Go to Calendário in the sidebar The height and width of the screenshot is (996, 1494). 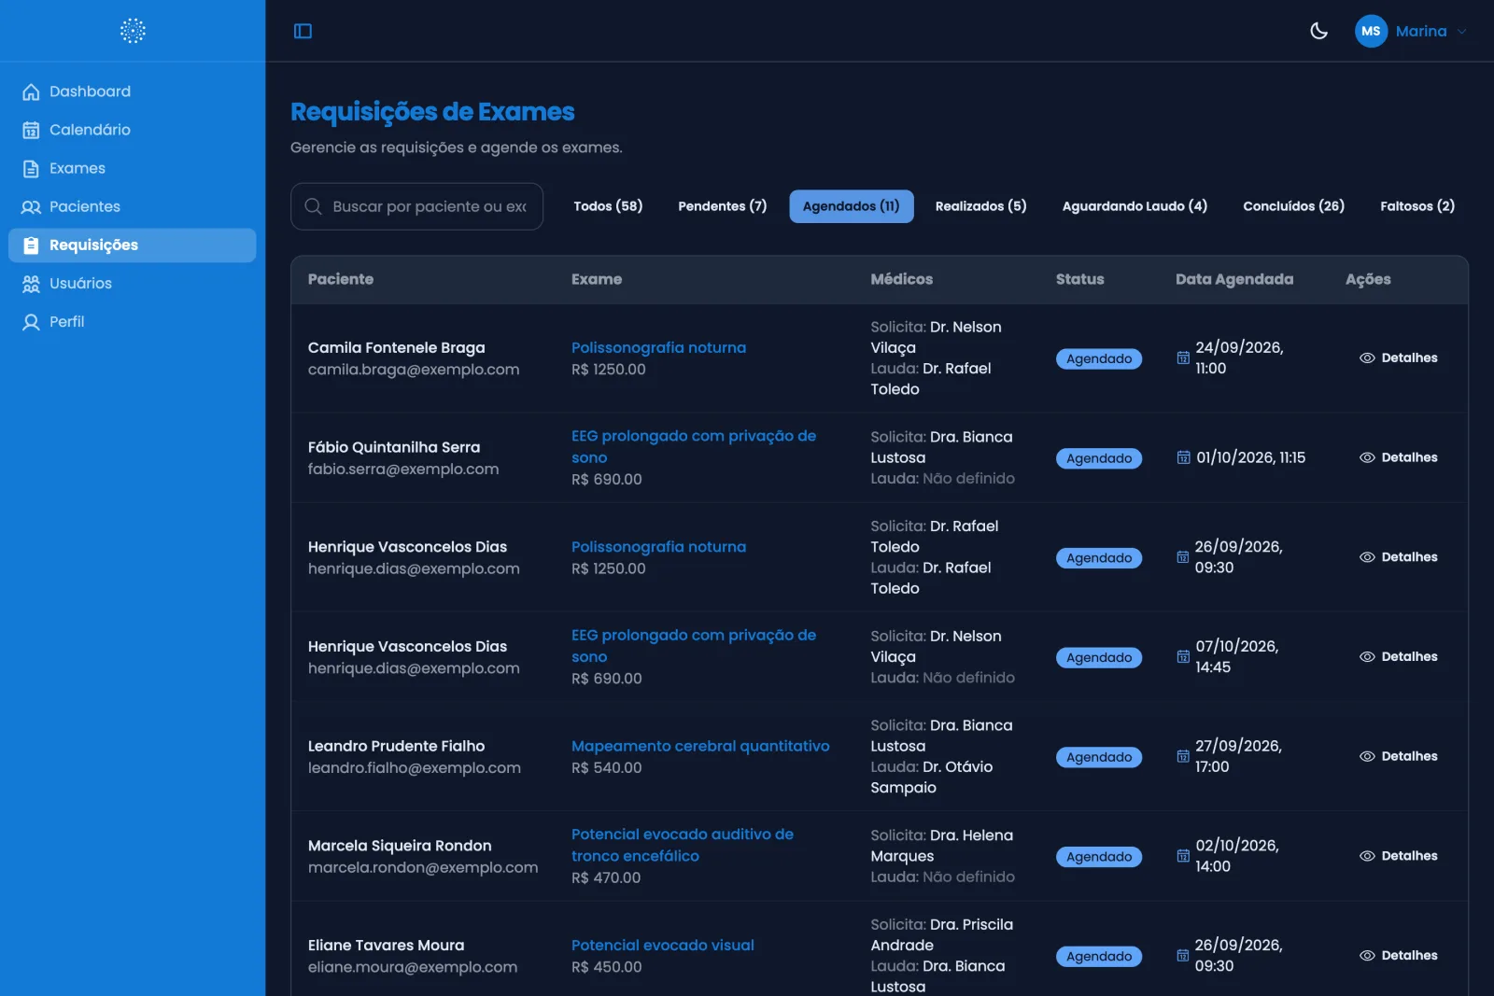pyautogui.click(x=133, y=130)
